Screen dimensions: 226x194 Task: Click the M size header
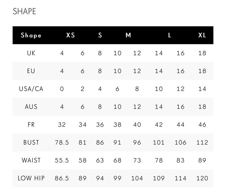[128, 35]
